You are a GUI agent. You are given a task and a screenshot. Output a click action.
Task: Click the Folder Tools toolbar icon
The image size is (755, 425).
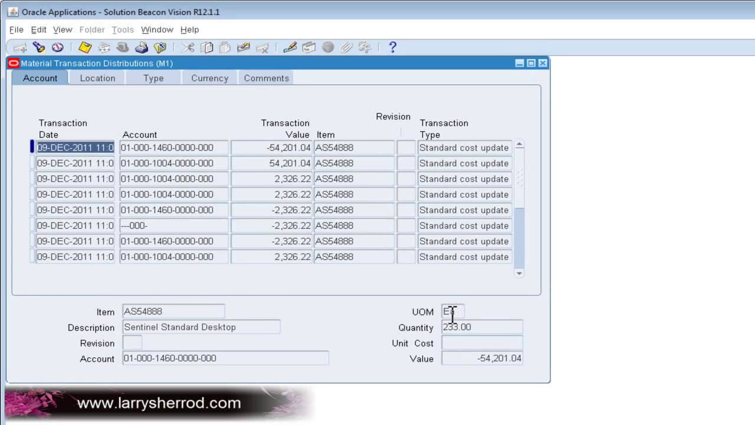coord(365,48)
